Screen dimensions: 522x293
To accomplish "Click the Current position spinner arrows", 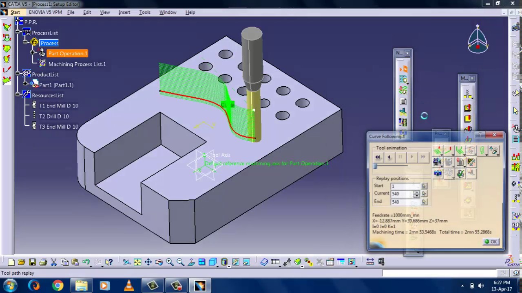I will tap(416, 194).
